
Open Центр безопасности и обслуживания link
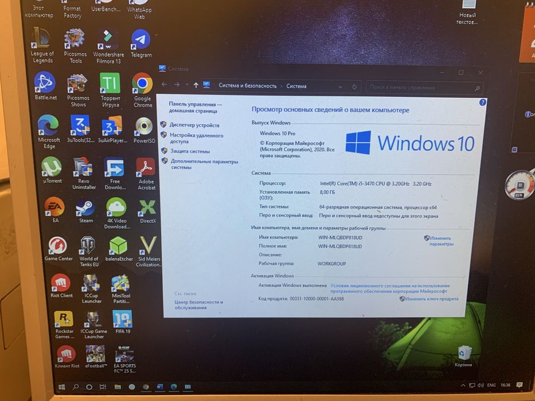(198, 305)
